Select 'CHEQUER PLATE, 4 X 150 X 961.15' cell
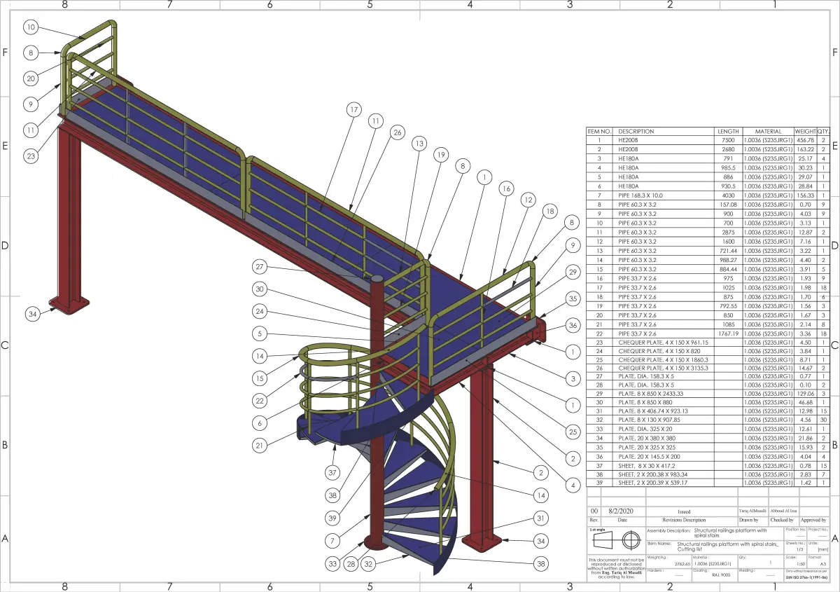The height and width of the screenshot is (592, 840). (664, 341)
